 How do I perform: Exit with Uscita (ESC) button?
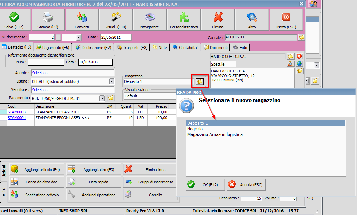tap(286, 19)
